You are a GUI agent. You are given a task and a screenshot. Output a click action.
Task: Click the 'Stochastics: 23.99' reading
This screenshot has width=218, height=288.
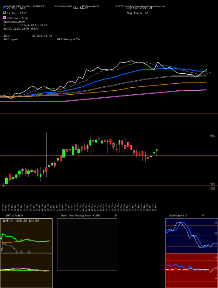(14, 22)
